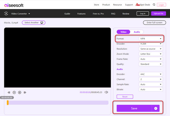
Task: Open the Format MP4 dropdown
Action: 151,38
